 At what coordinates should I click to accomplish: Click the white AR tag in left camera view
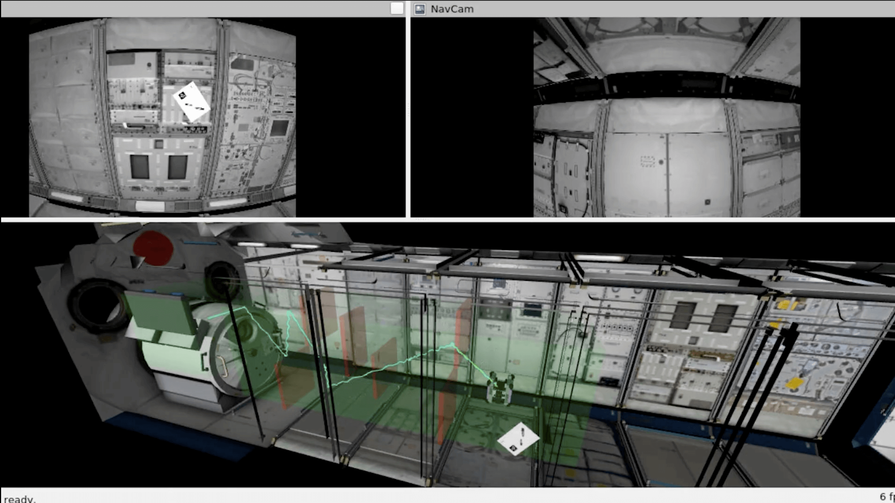pos(191,102)
